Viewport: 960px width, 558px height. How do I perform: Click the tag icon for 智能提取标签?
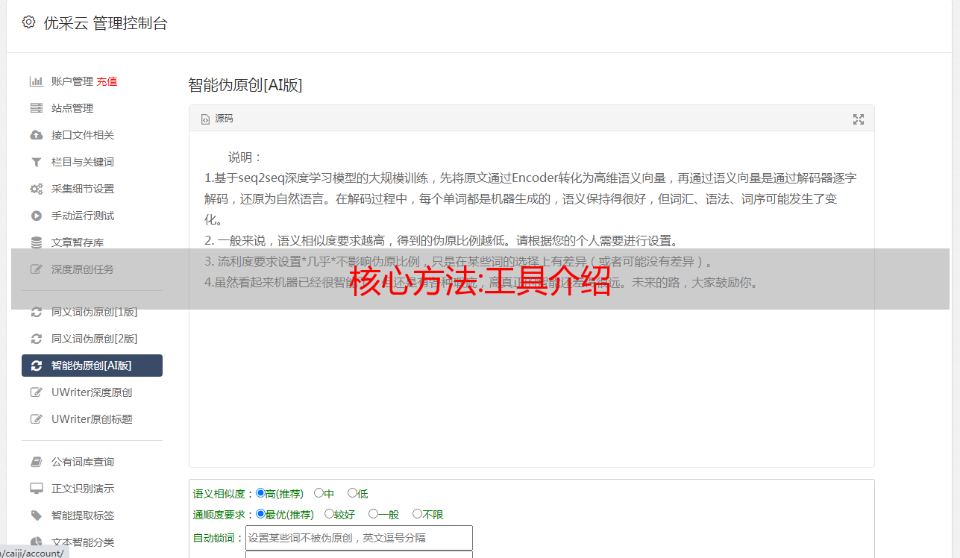36,515
